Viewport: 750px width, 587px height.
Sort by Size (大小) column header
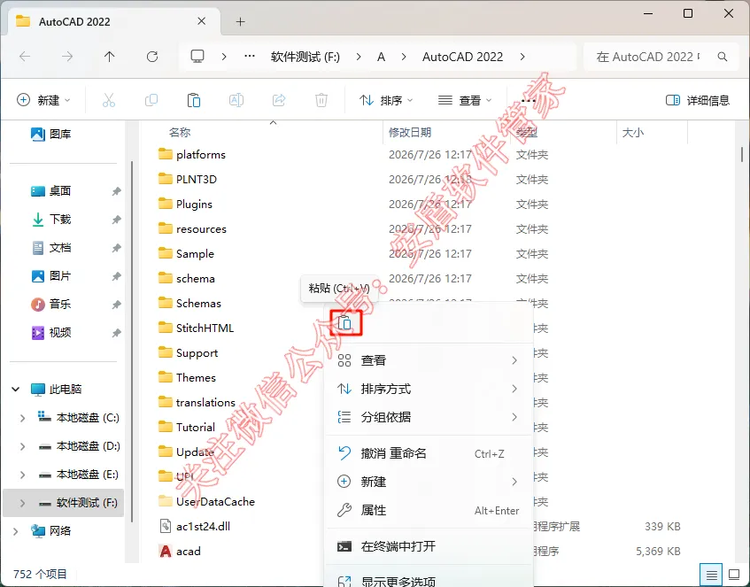pyautogui.click(x=633, y=133)
